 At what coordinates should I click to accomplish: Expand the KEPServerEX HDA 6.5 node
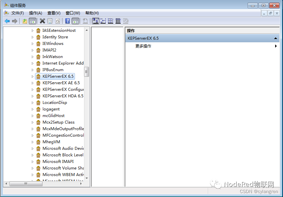pos(32,96)
